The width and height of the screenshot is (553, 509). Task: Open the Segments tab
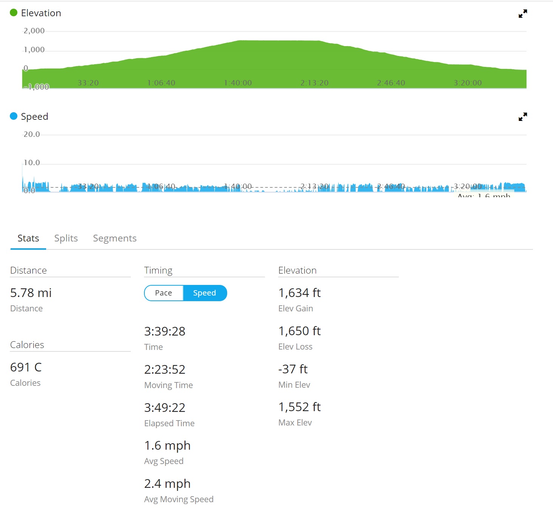(x=115, y=238)
